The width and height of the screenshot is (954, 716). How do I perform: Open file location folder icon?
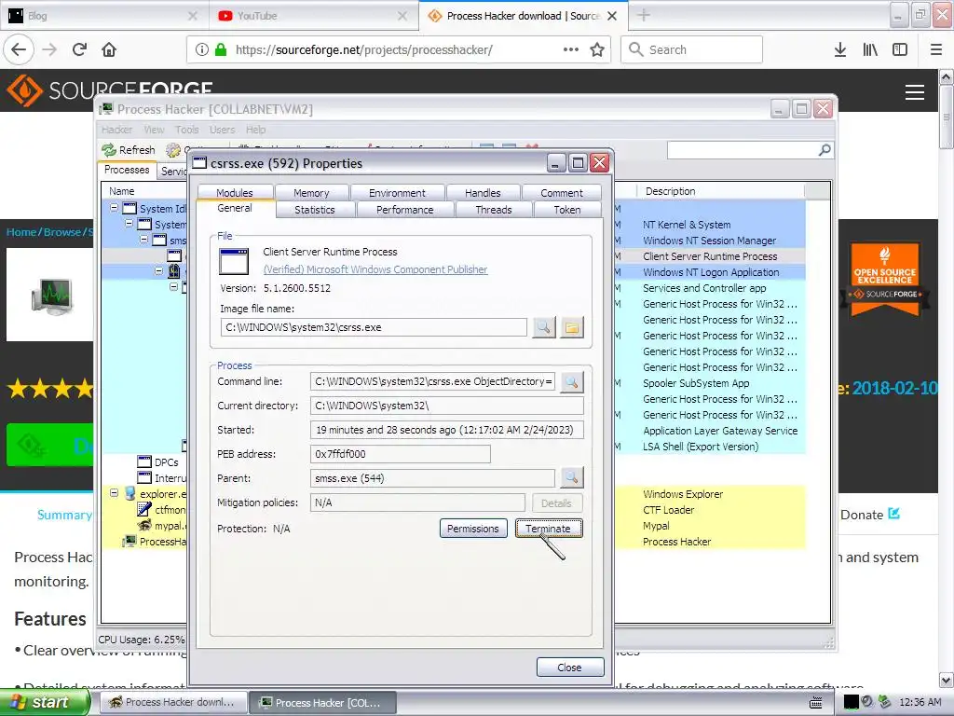(572, 327)
